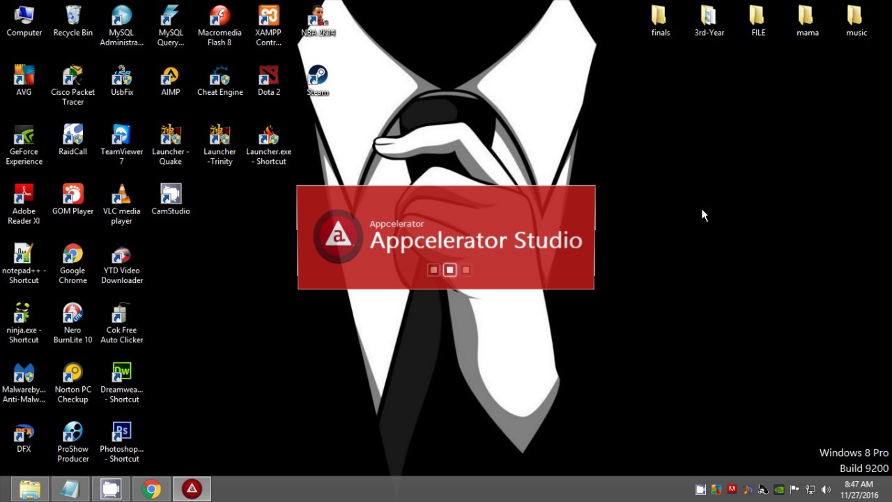Select the music folder
Screen dimensions: 892x502
(x=856, y=21)
